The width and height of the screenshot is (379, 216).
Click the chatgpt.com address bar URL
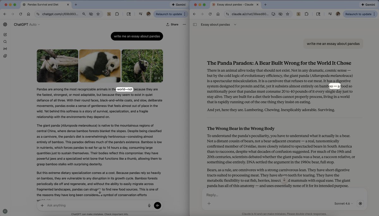tap(60, 14)
